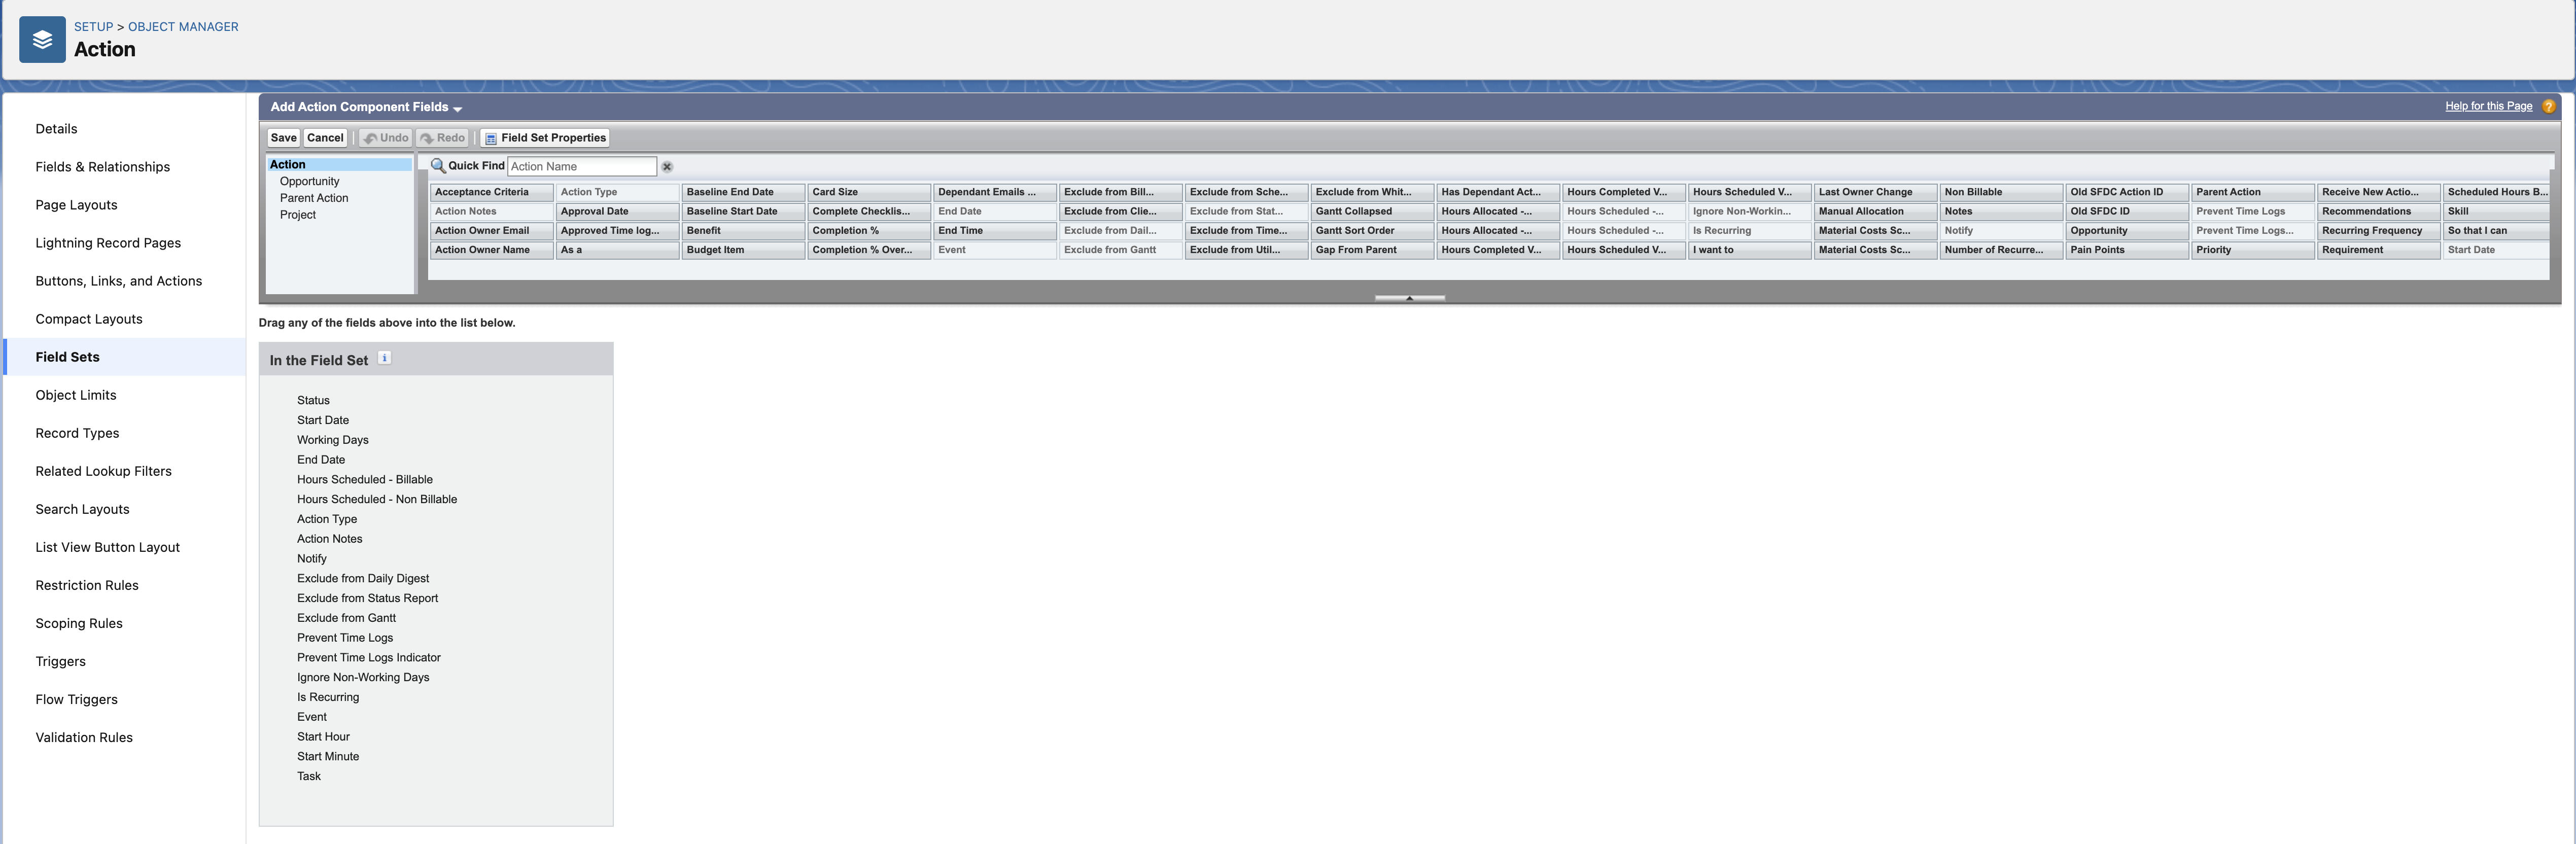Screen dimensions: 2576x844
Task: Click the Redo toolbar button
Action: click(443, 138)
